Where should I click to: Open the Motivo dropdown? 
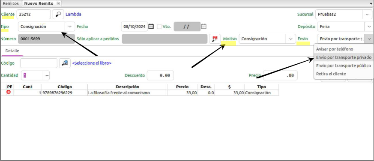click(x=290, y=39)
